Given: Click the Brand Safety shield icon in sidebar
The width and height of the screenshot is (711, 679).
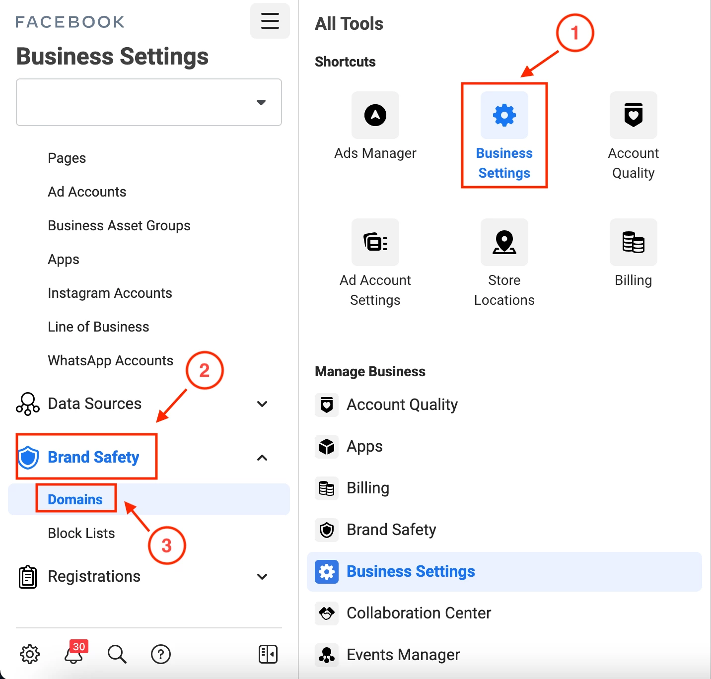Looking at the screenshot, I should pos(28,457).
